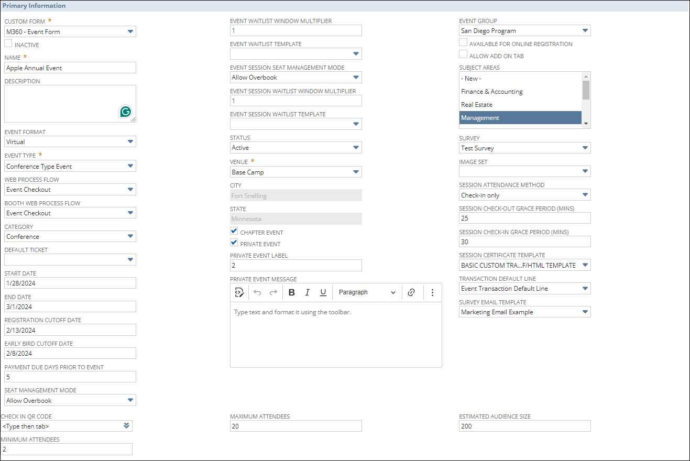Click the Grammarly icon in Description field
This screenshot has width=690, height=461.
[x=125, y=112]
